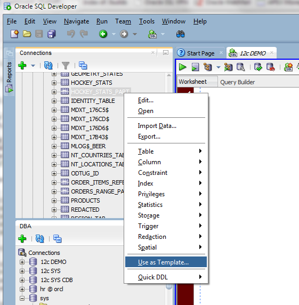Add new connection with green plus
The width and height of the screenshot is (299, 305).
(22, 66)
